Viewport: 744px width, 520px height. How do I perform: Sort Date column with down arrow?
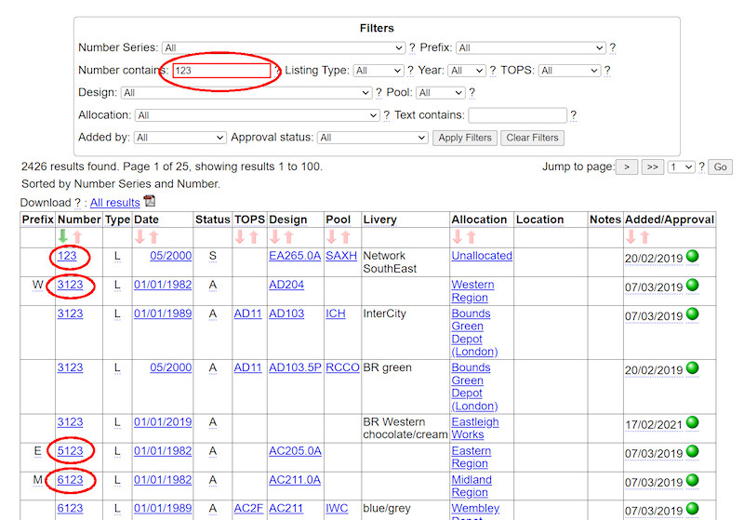[x=139, y=236]
